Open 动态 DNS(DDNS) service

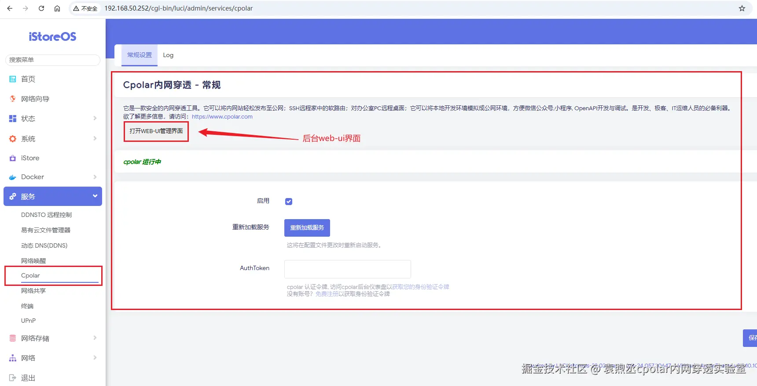(44, 245)
